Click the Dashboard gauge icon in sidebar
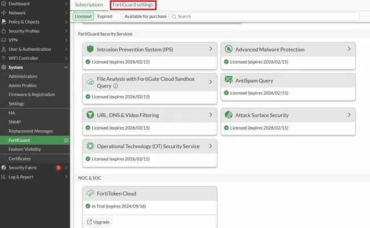Screen dimensions: 370x228 [3, 3]
